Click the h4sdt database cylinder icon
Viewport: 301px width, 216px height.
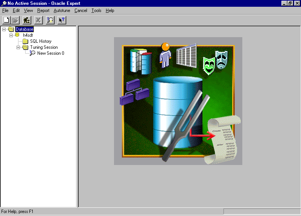click(x=17, y=35)
